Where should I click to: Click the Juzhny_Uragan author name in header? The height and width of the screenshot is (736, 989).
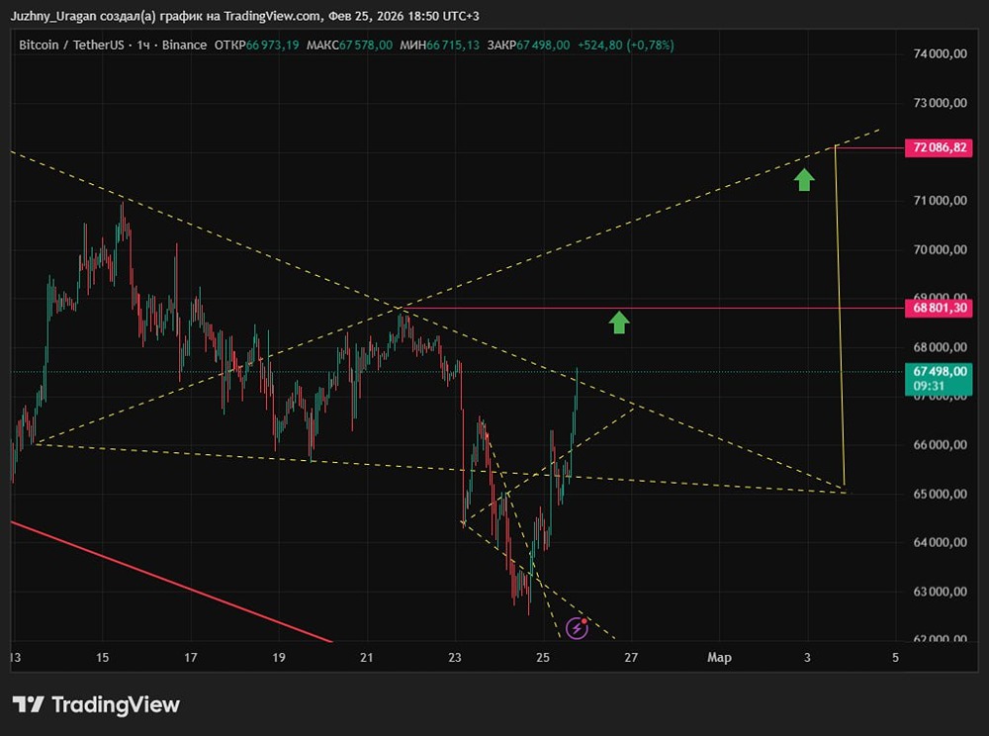point(53,17)
